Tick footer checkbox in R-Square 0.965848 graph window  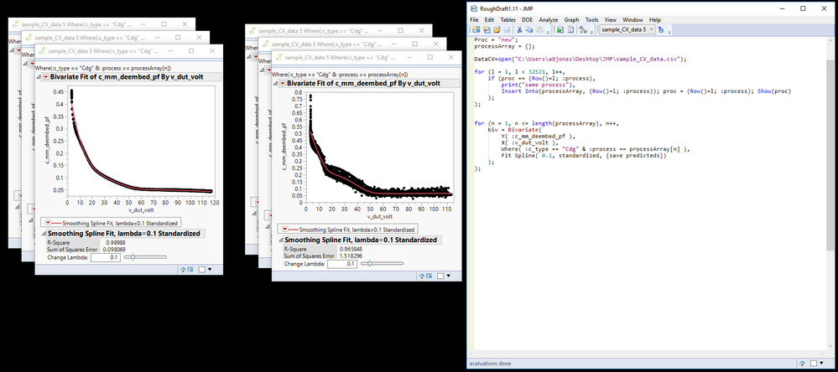tap(440, 276)
